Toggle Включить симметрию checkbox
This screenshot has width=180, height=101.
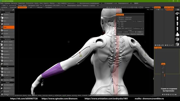click(x=118, y=17)
